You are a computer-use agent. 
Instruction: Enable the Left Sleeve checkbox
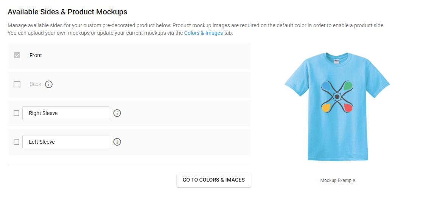tap(16, 142)
